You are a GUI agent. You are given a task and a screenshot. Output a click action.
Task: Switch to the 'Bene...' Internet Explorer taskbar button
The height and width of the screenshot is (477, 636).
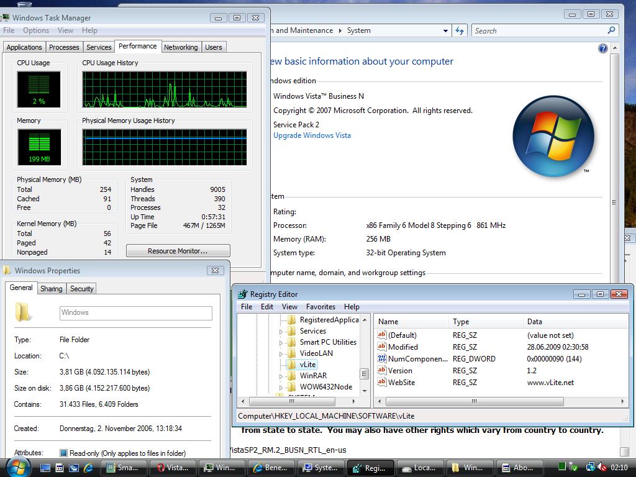click(271, 468)
